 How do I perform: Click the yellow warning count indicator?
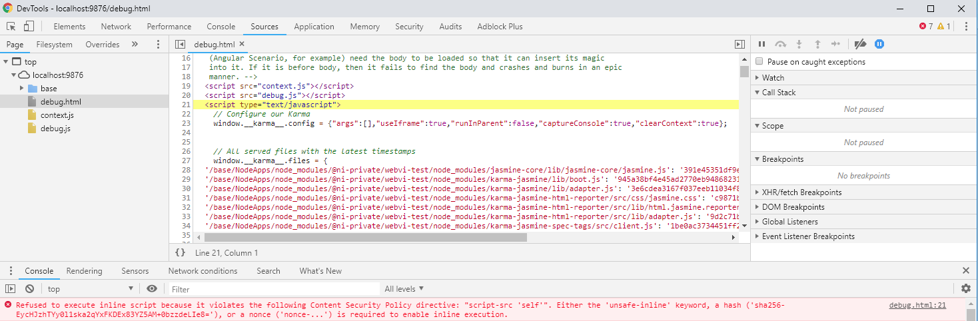tap(944, 27)
